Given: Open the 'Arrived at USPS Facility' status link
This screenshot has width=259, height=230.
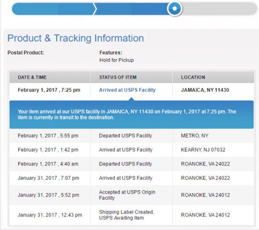Looking at the screenshot, I should click(127, 90).
